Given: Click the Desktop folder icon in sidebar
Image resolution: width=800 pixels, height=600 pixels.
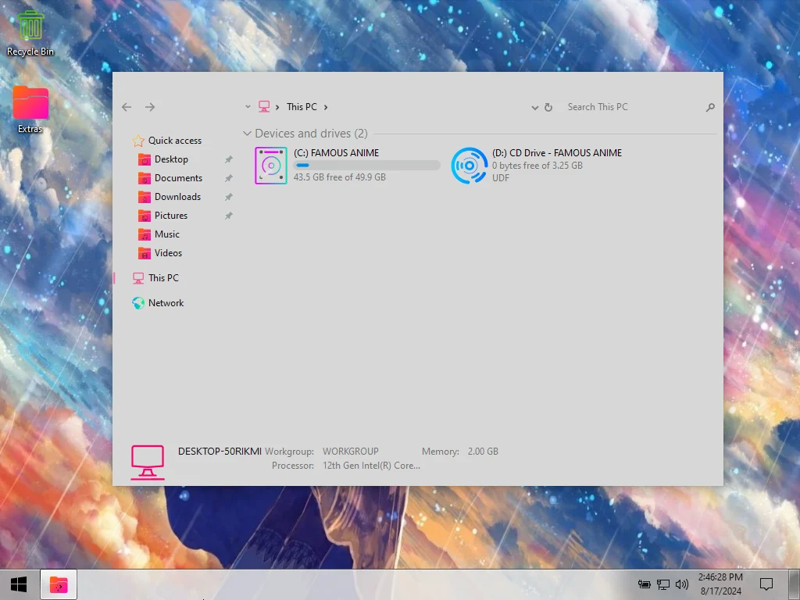Looking at the screenshot, I should click(x=145, y=159).
